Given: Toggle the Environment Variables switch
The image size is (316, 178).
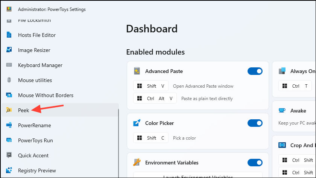Looking at the screenshot, I should coord(255,163).
